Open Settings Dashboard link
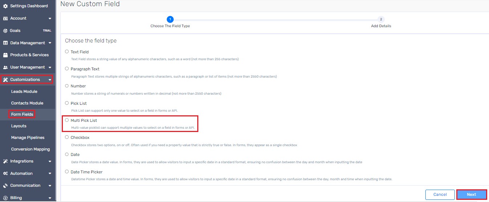 (x=29, y=6)
